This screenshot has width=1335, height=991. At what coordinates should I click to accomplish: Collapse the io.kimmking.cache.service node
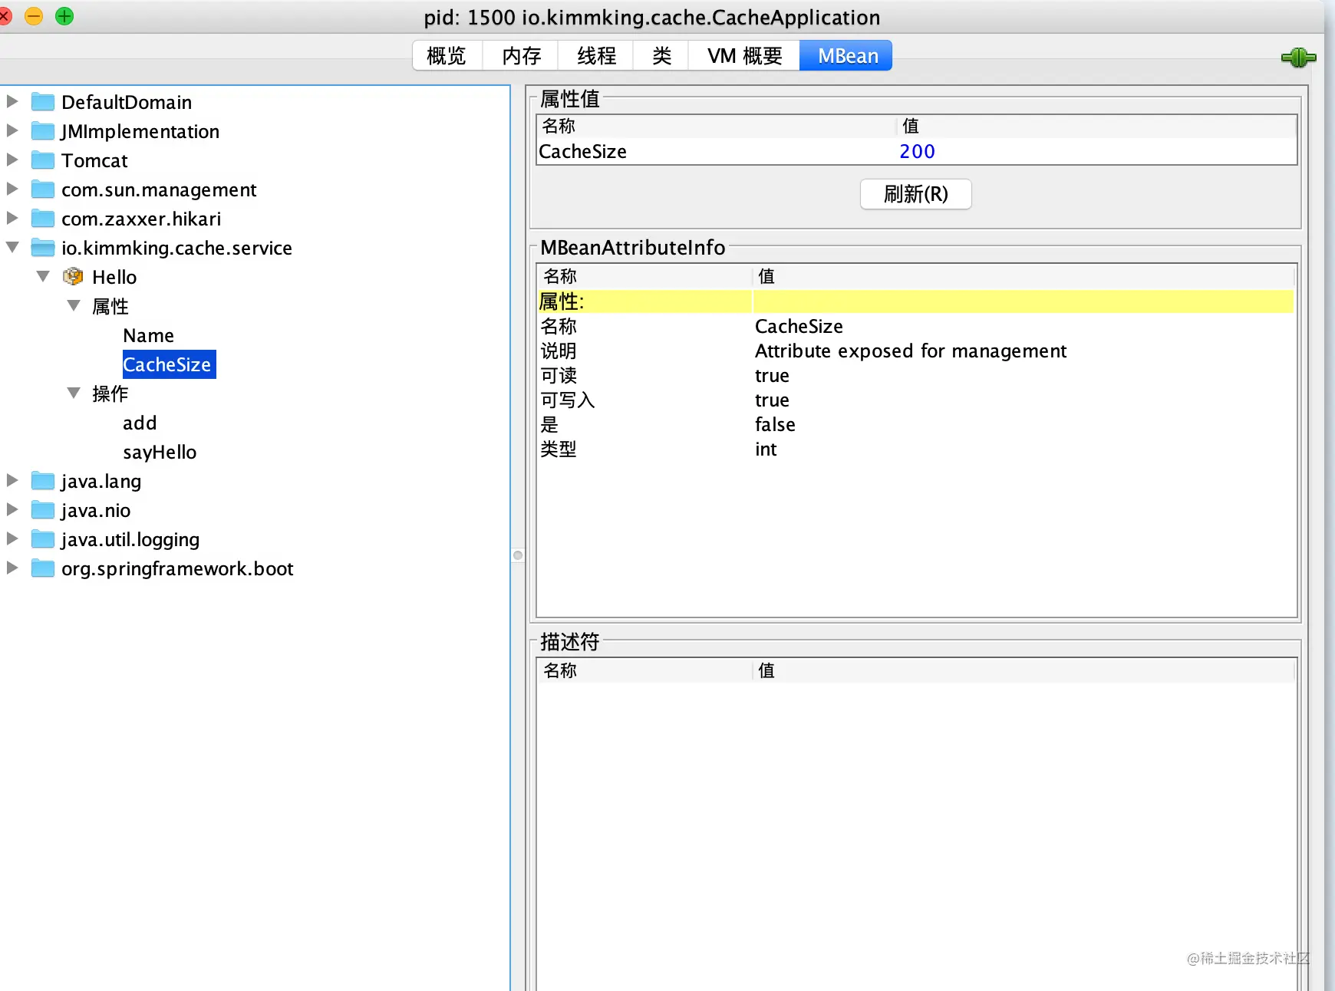point(12,247)
